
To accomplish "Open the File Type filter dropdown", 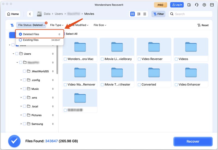I will (57, 25).
